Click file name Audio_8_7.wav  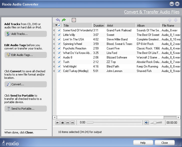171,62
